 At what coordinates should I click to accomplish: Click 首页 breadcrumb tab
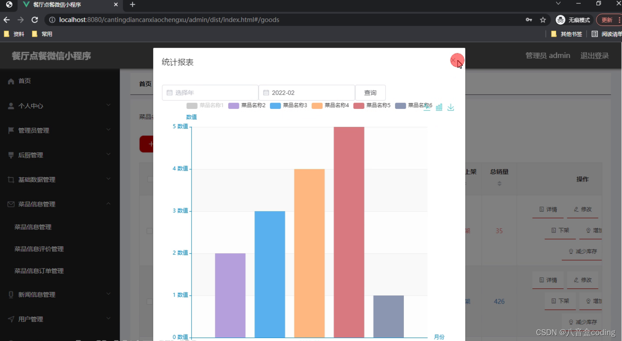(x=145, y=83)
